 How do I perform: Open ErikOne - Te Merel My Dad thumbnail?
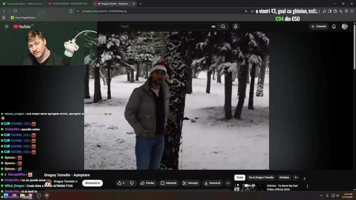pyautogui.click(x=249, y=187)
